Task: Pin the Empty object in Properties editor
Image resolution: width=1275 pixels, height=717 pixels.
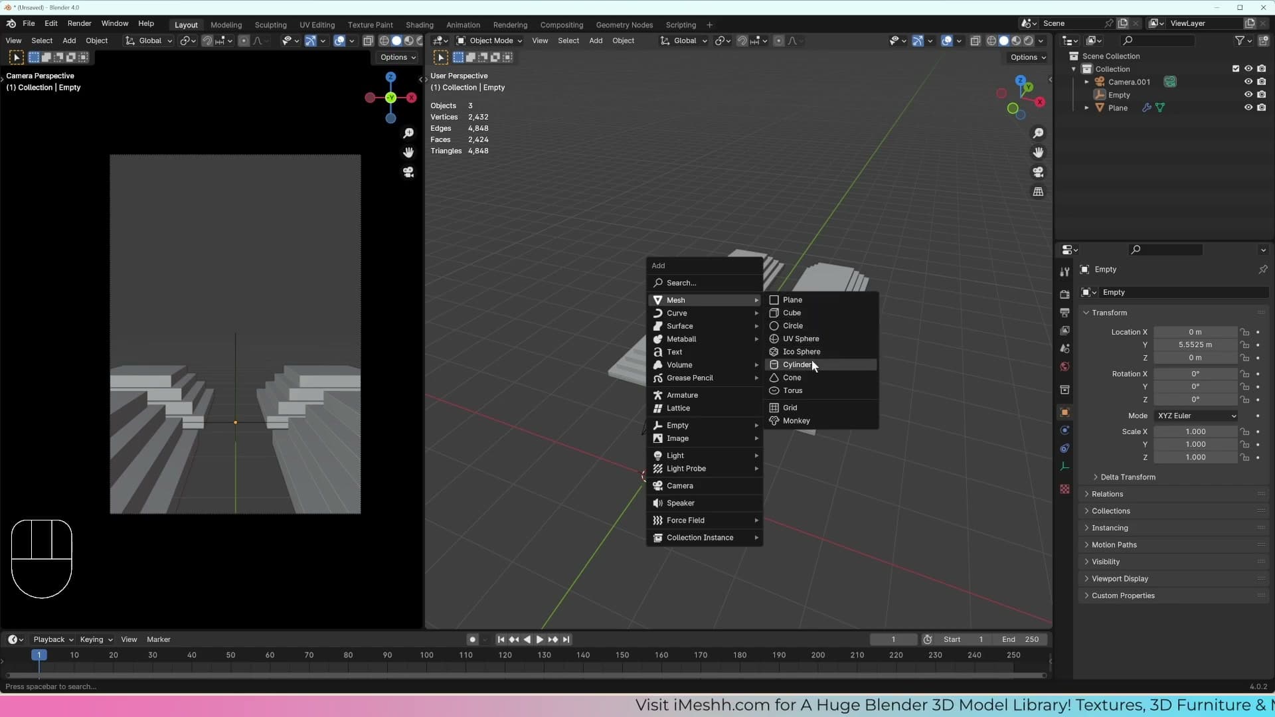Action: click(x=1262, y=270)
